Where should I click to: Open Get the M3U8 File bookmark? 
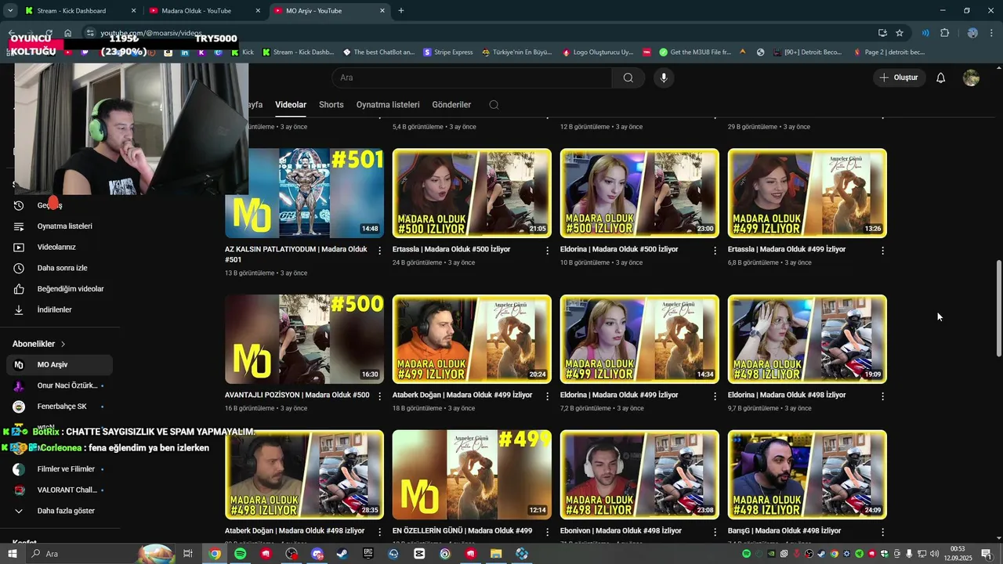(x=694, y=52)
